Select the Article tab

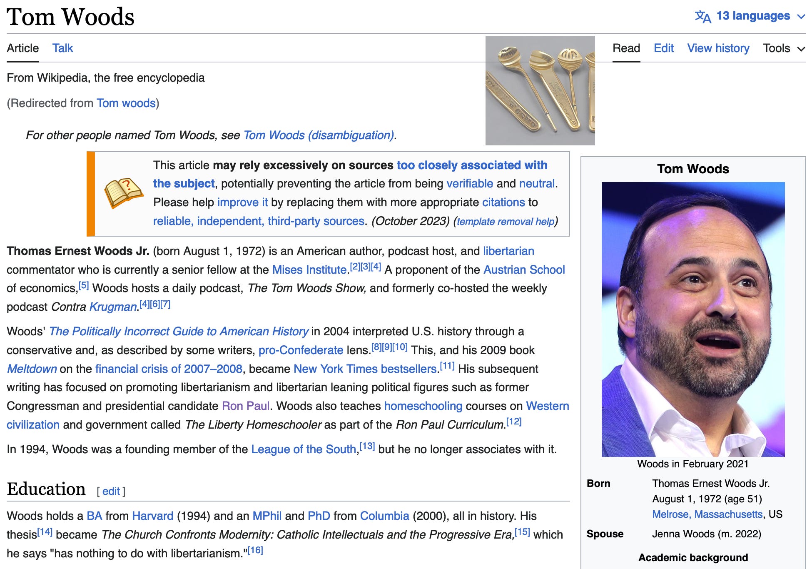point(22,48)
